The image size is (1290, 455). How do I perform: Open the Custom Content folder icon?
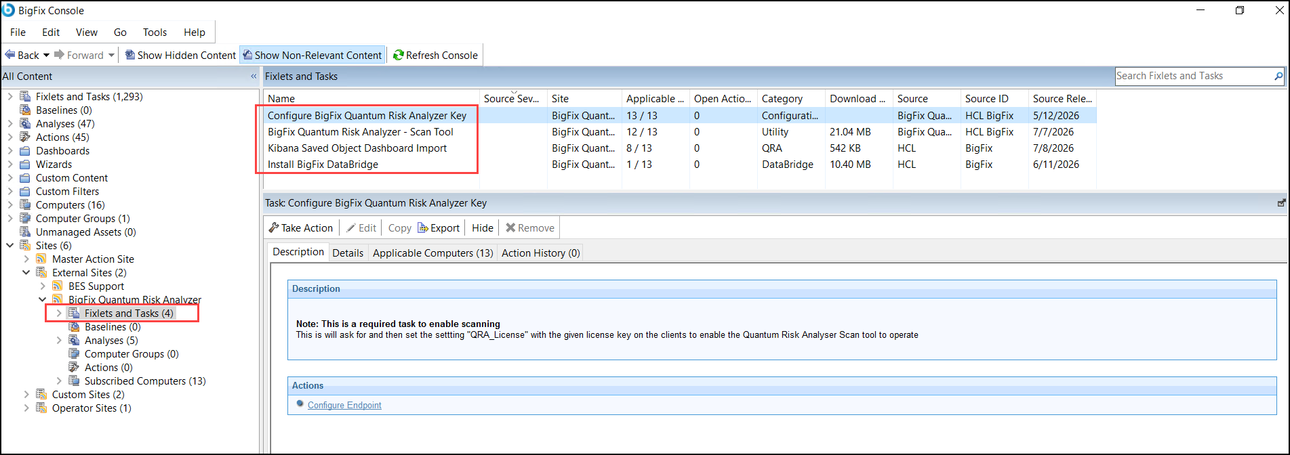click(x=25, y=177)
